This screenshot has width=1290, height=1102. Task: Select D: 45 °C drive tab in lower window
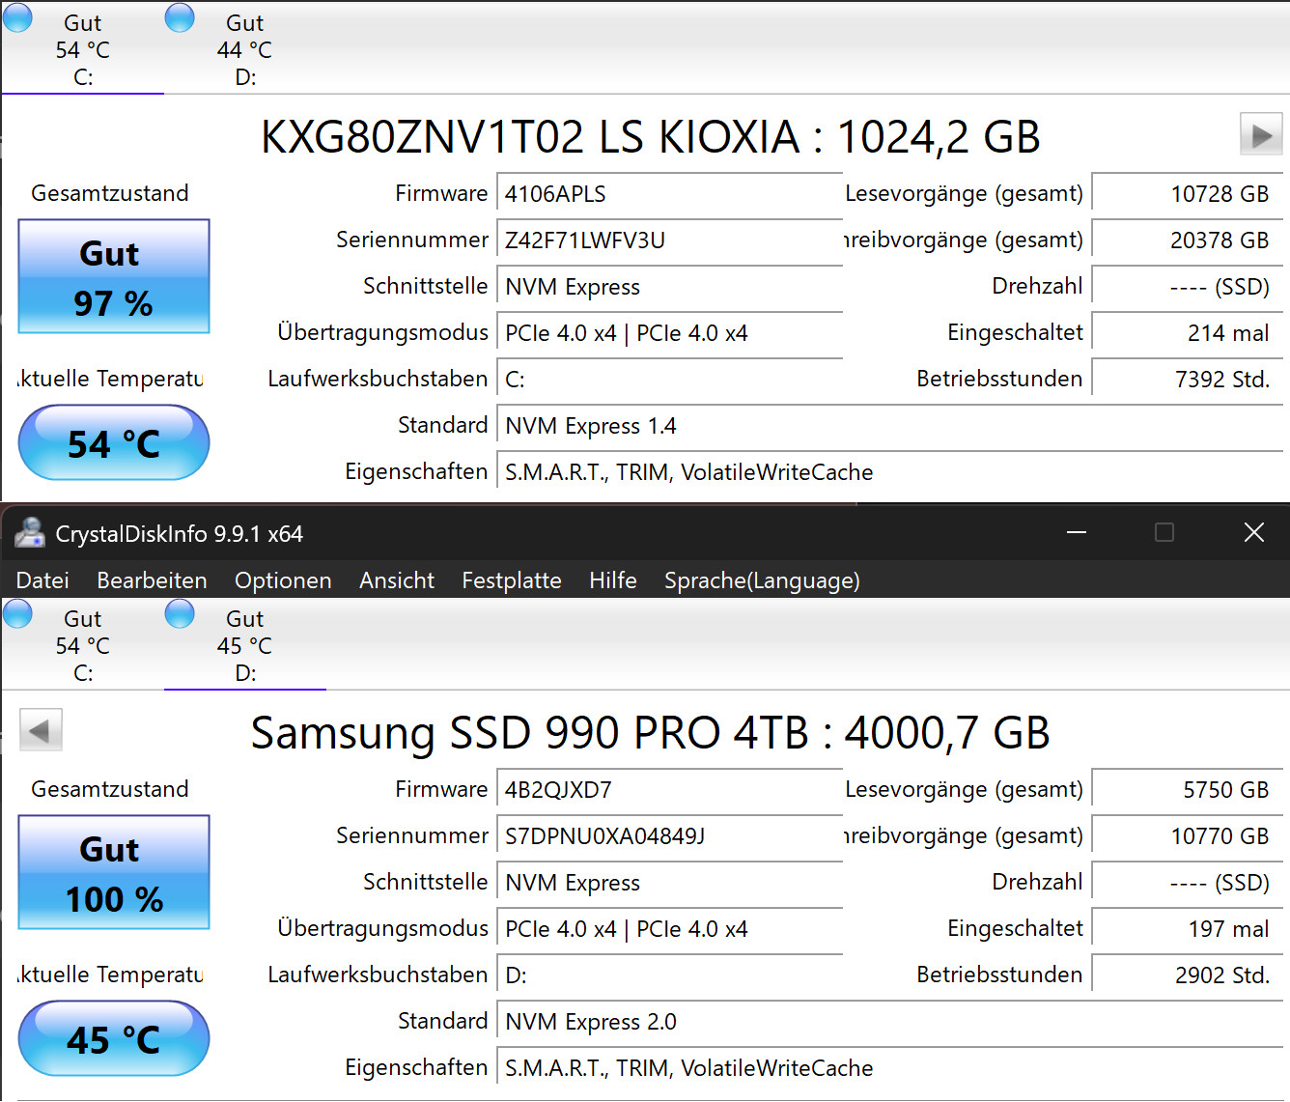245,644
